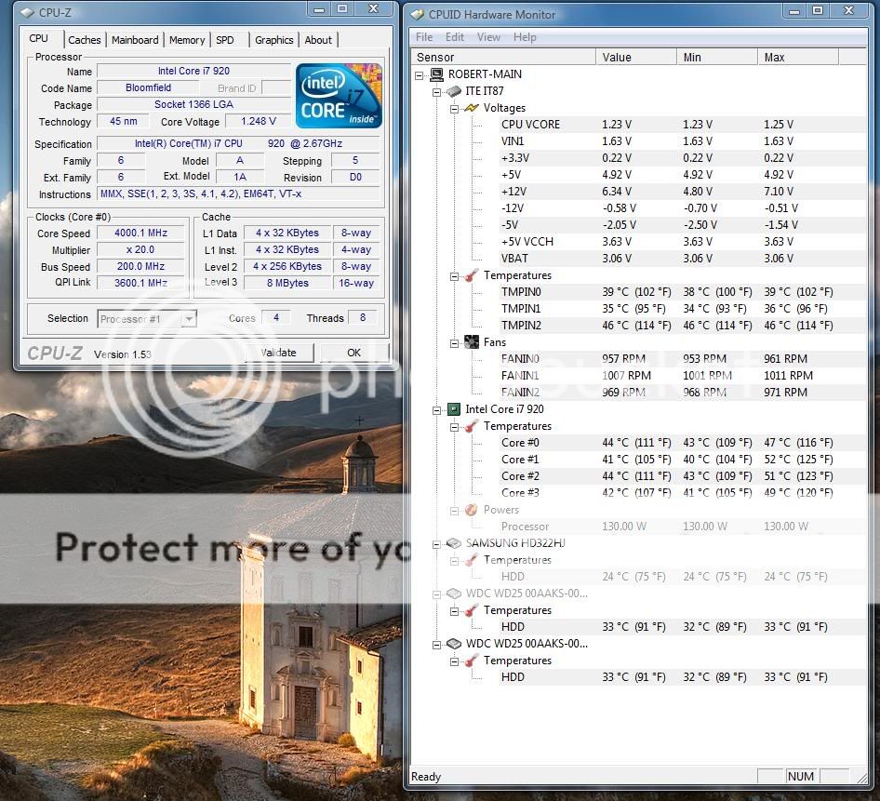The image size is (880, 801).
Task: Switch to the SPD tab
Action: click(x=225, y=40)
